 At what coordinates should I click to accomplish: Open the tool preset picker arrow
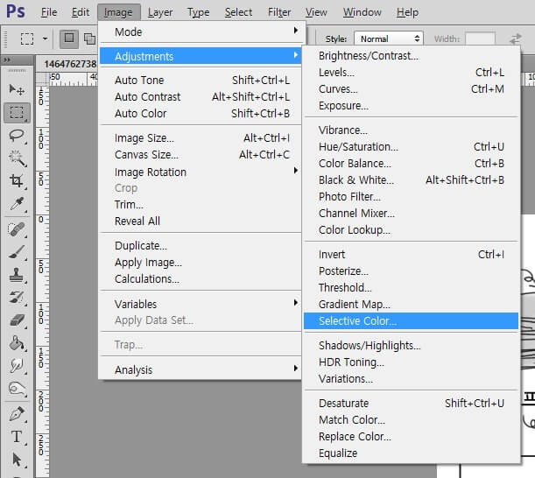point(45,39)
